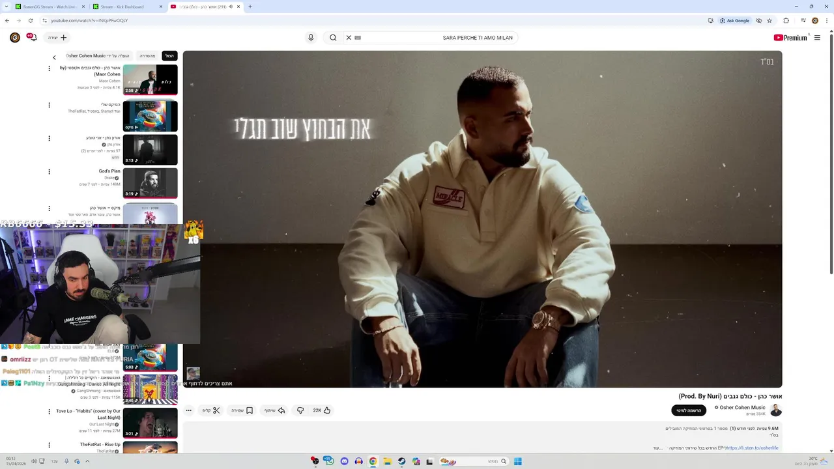Open options for God's Plan video
Viewport: 834px width, 469px height.
tap(49, 172)
